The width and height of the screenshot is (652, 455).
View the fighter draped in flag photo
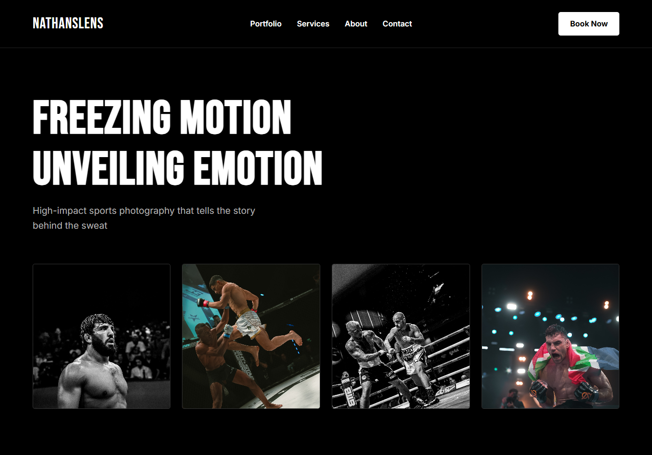pos(550,336)
